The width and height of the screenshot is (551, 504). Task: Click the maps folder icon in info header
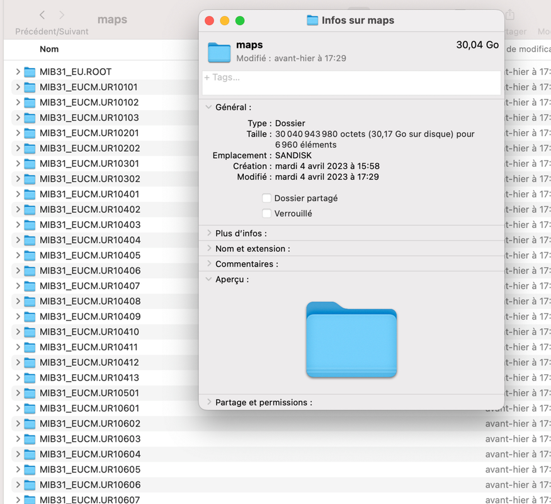pyautogui.click(x=219, y=52)
